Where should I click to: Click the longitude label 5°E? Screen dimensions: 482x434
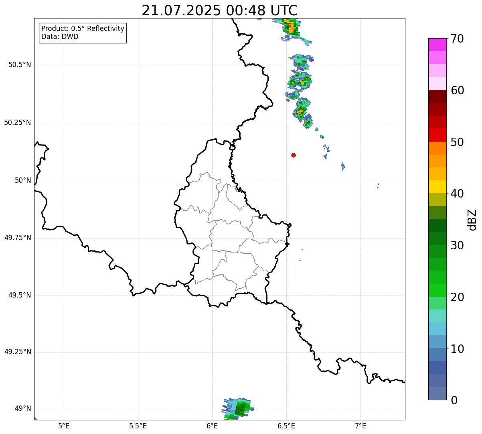click(x=64, y=426)
